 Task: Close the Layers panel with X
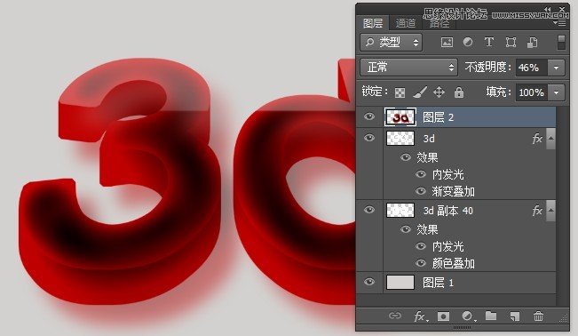(x=562, y=9)
